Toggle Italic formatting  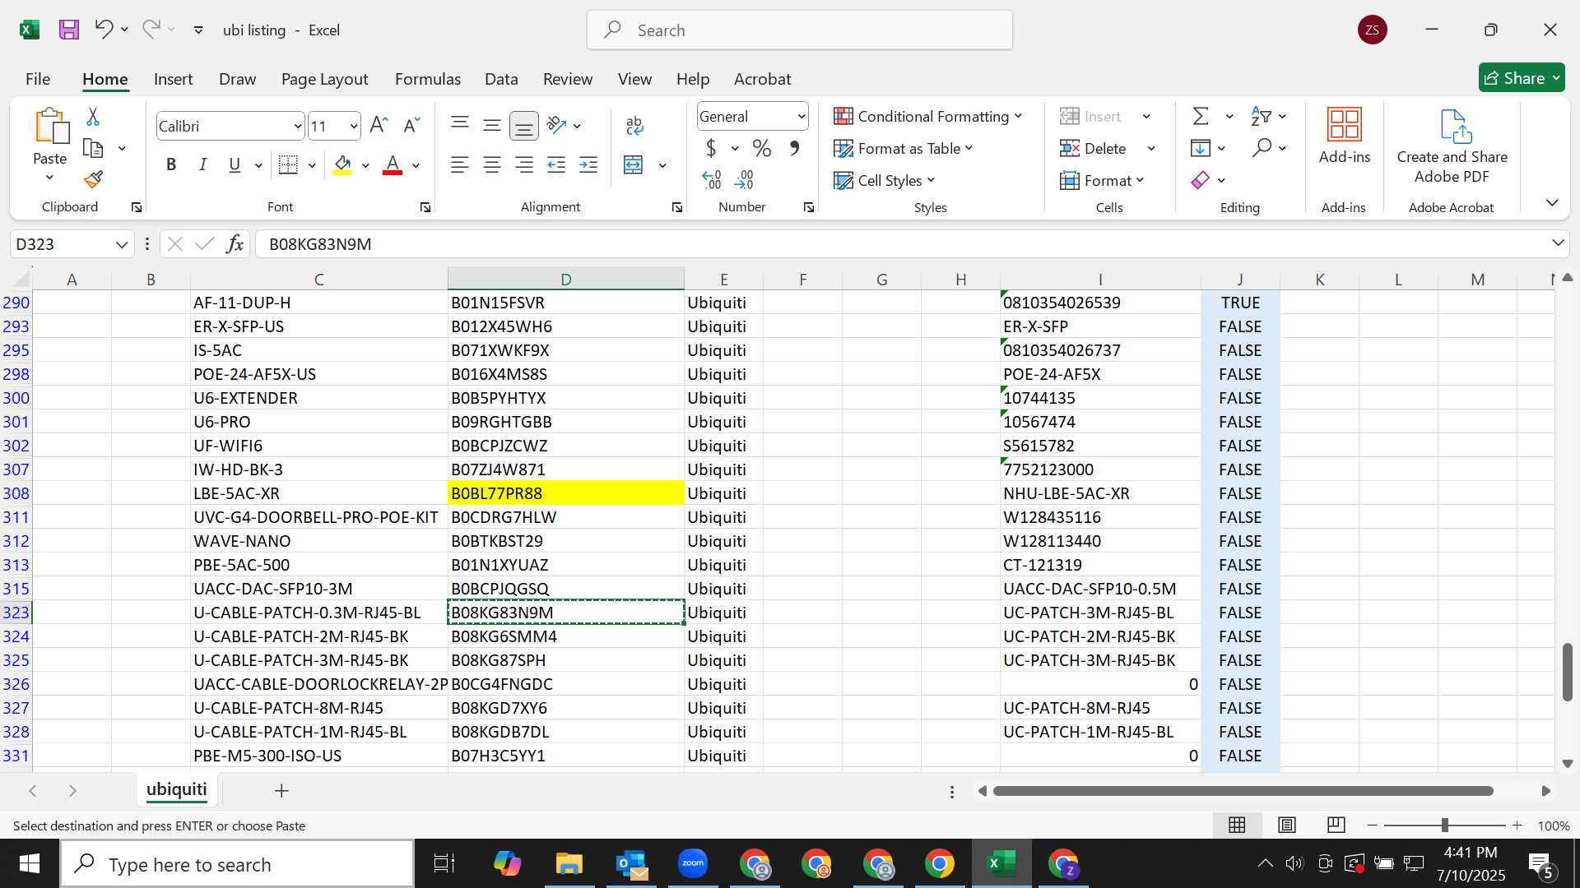tap(202, 164)
